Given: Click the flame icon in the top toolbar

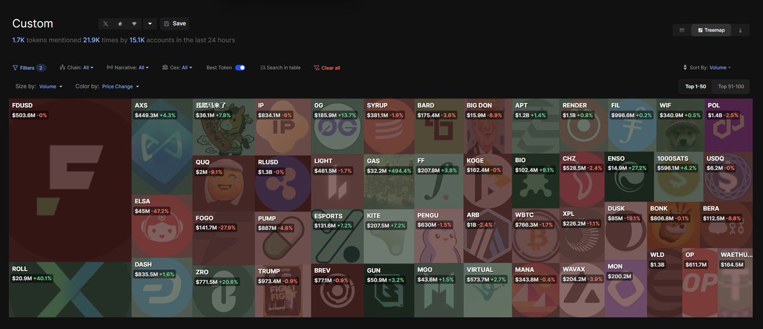Looking at the screenshot, I should [120, 23].
